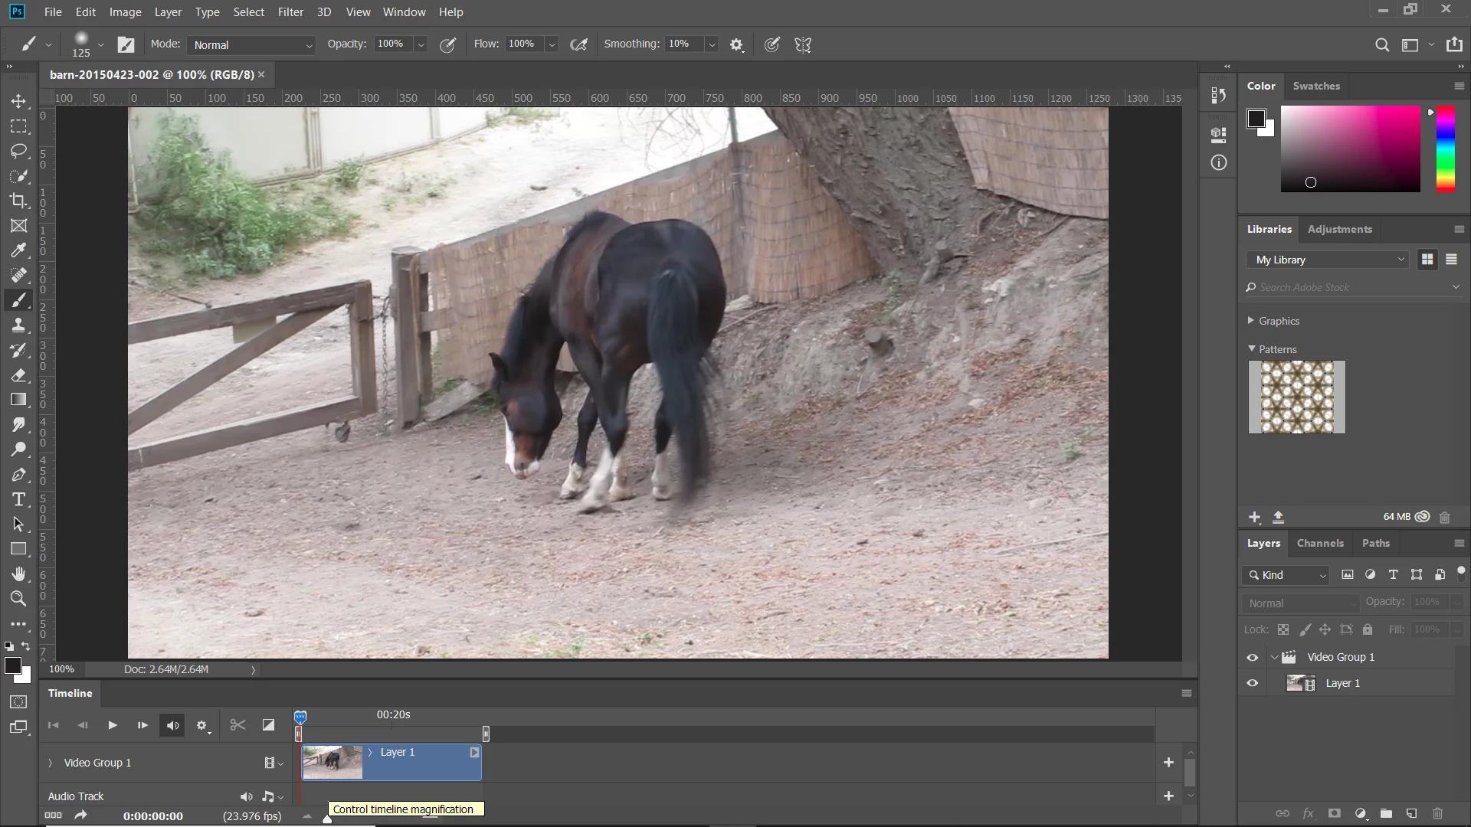This screenshot has width=1471, height=827.
Task: Play the timeline video
Action: coord(113,725)
